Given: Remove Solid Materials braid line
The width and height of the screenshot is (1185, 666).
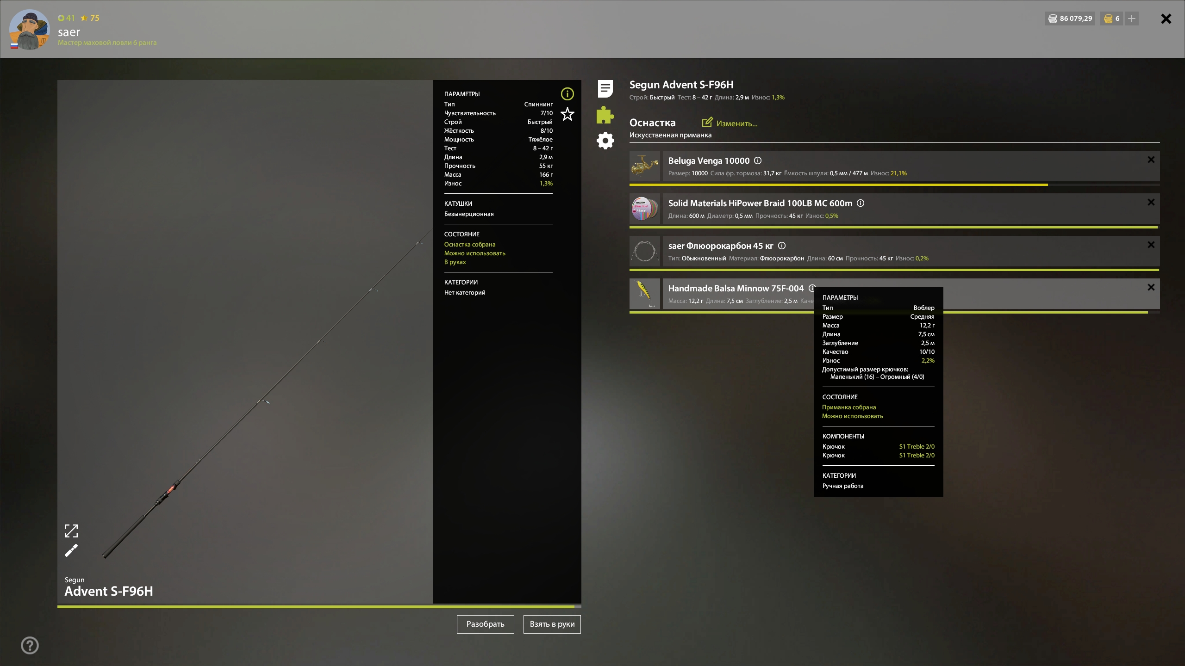Looking at the screenshot, I should (1151, 202).
